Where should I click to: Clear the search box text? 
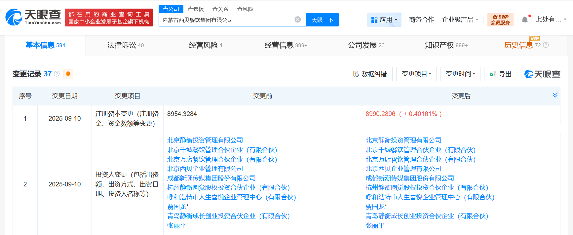[x=298, y=20]
